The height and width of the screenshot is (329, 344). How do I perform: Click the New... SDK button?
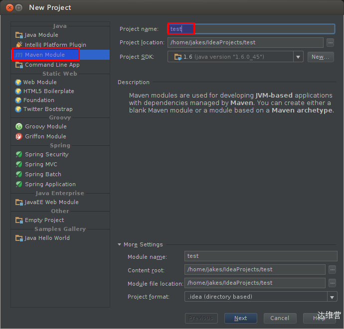321,57
